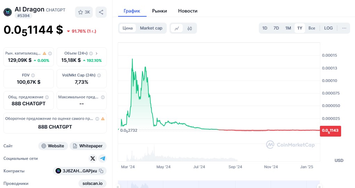Click the right handle of range slider
The width and height of the screenshot is (355, 188).
click(x=320, y=186)
